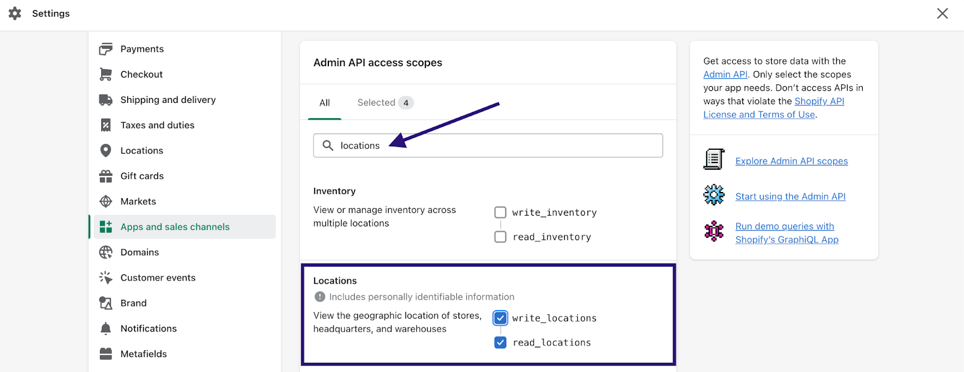
Task: Click the Payments card icon in sidebar
Action: coord(106,49)
